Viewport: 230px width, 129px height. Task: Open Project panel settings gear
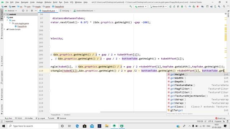(x=32, y=11)
